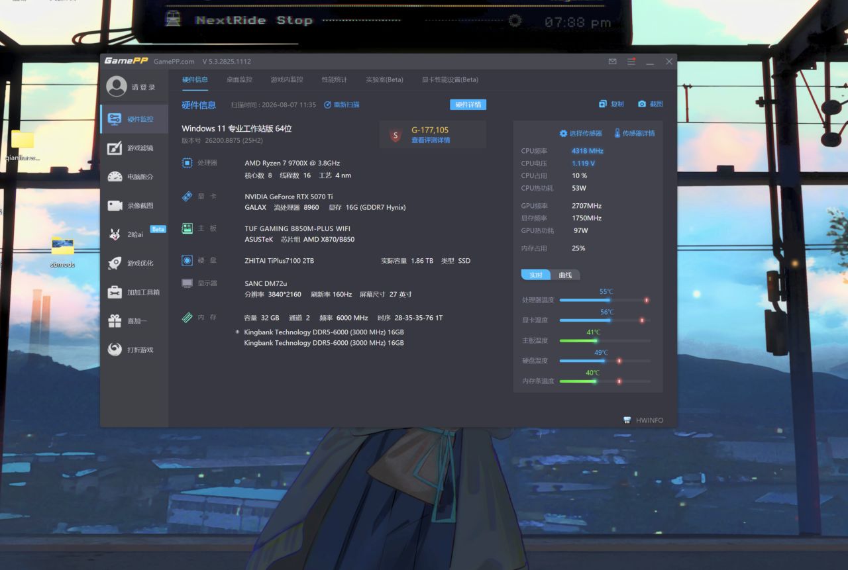Screen dimensions: 848x570
Task: Click the CPU频率 value 4318 MHz
Action: coord(588,151)
